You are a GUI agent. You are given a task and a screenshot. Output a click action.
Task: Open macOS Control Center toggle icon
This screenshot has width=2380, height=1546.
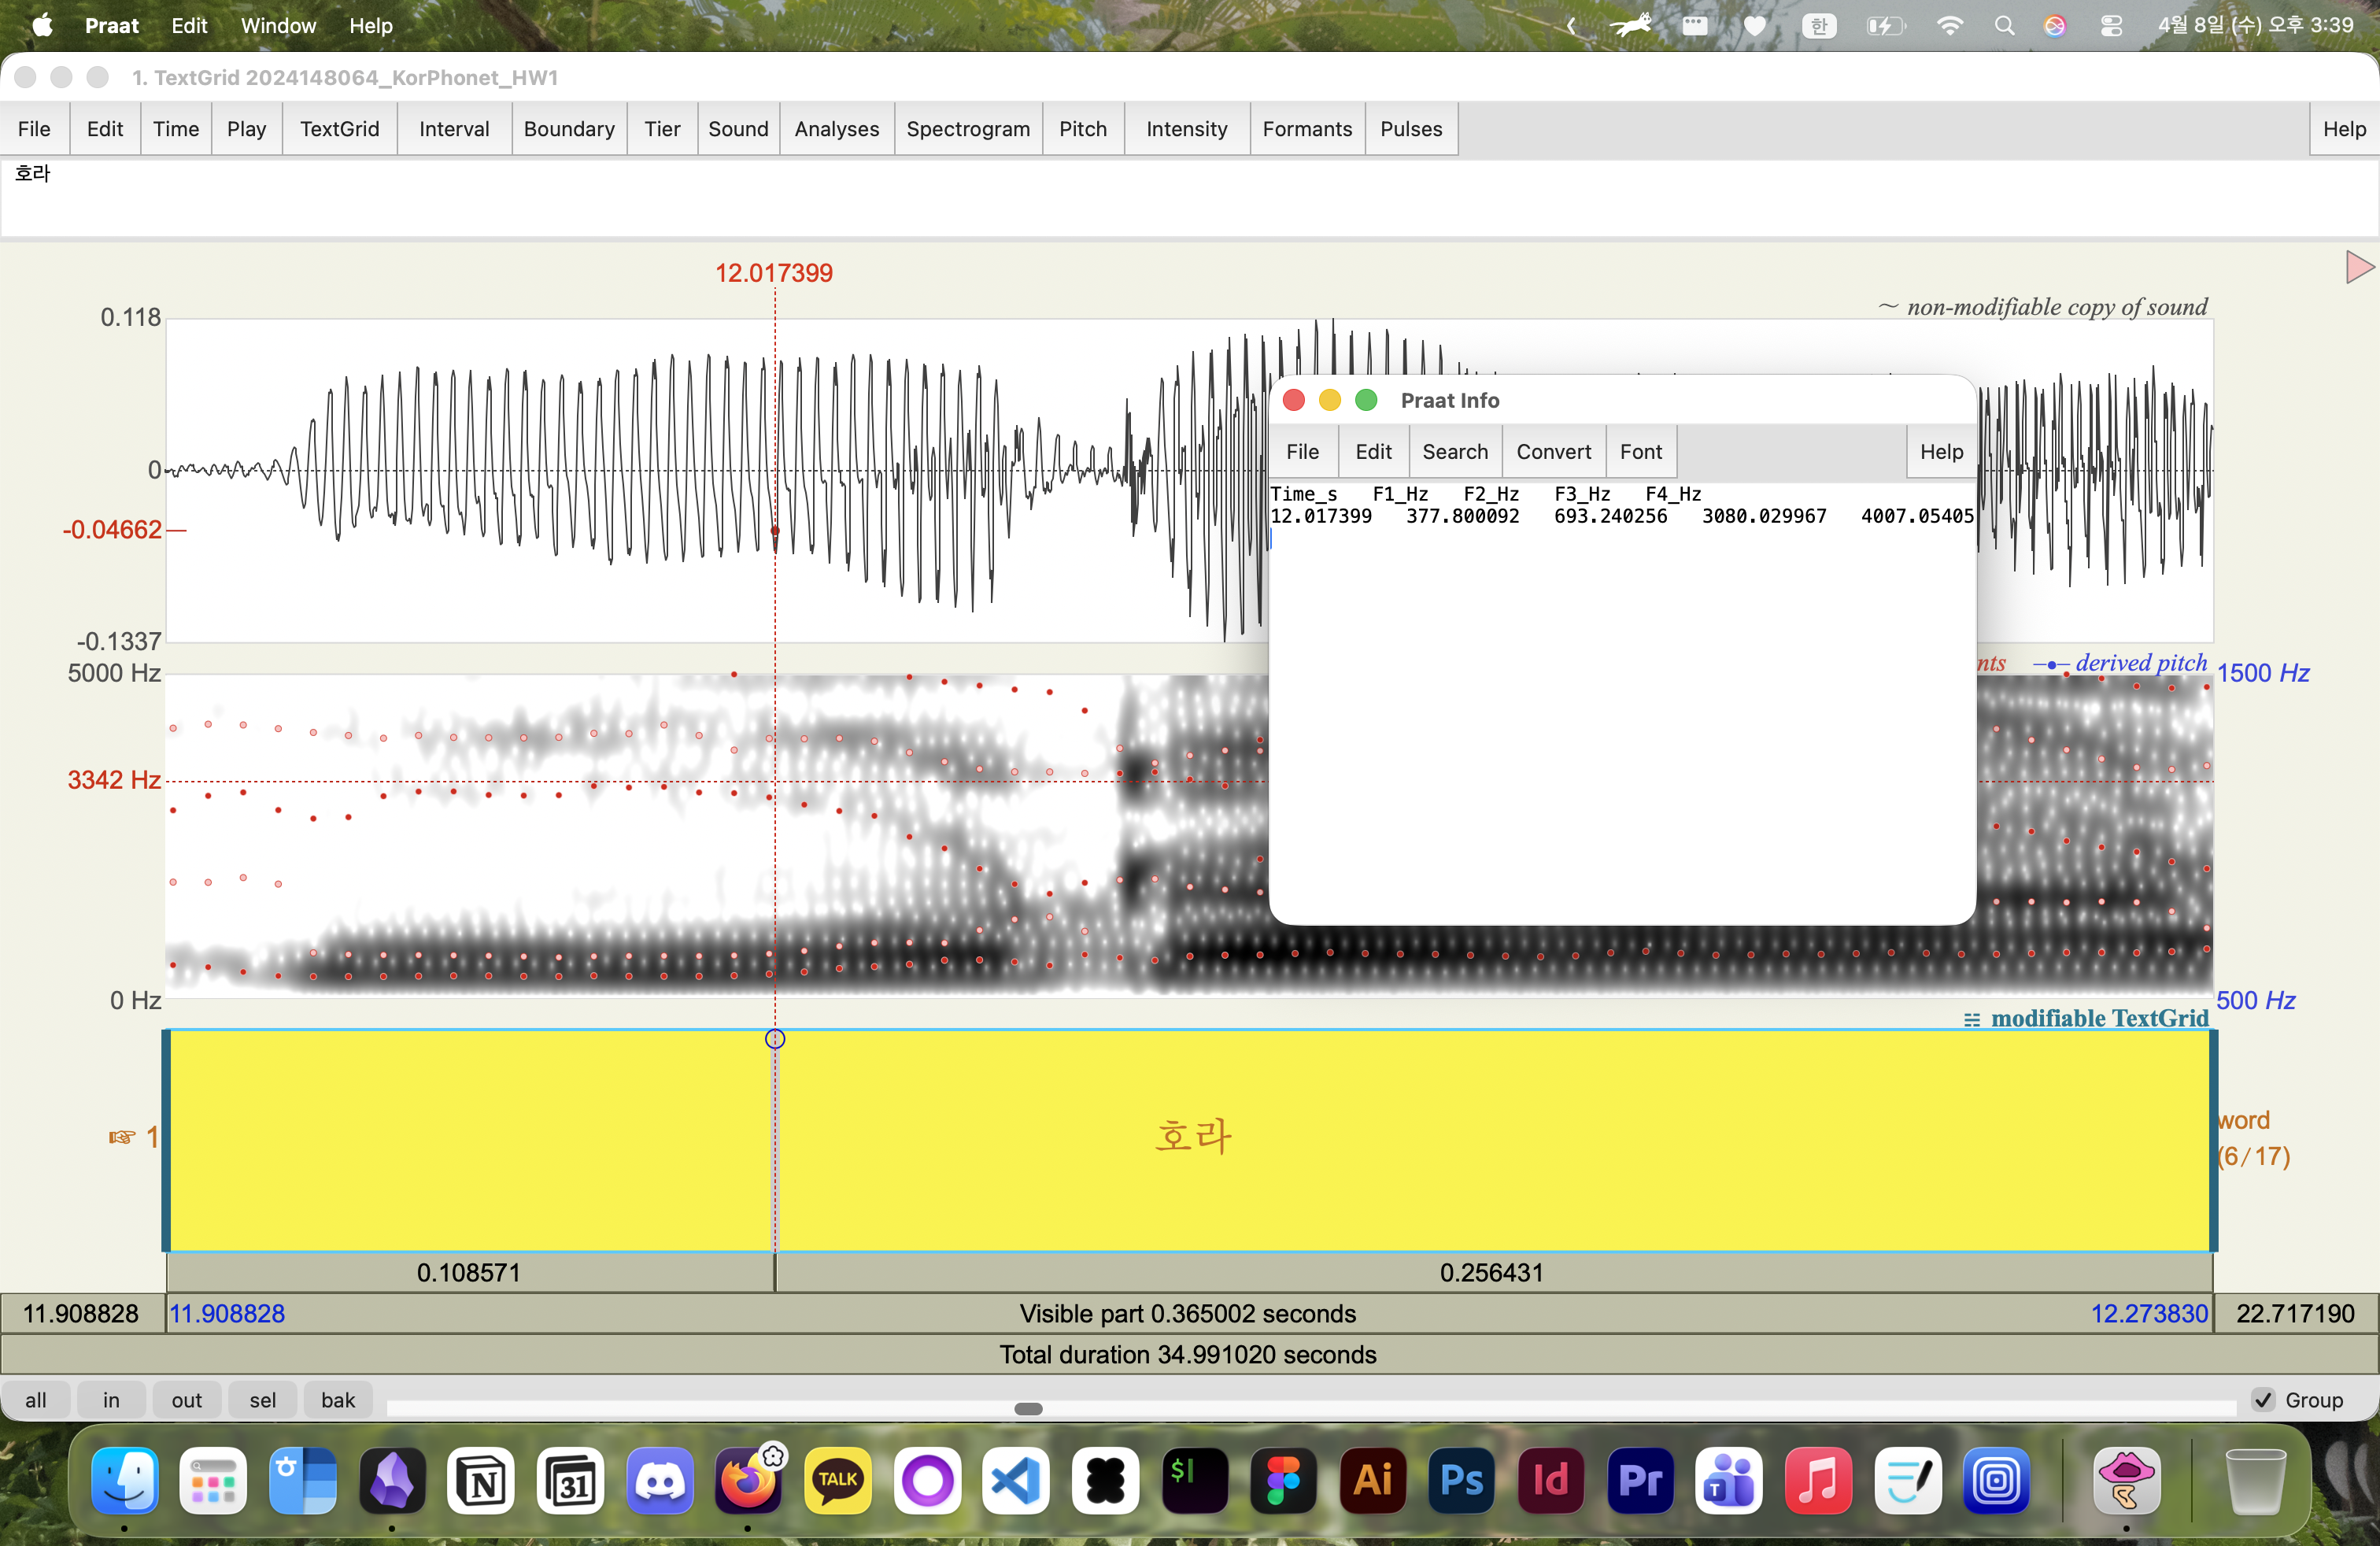pyautogui.click(x=2111, y=26)
